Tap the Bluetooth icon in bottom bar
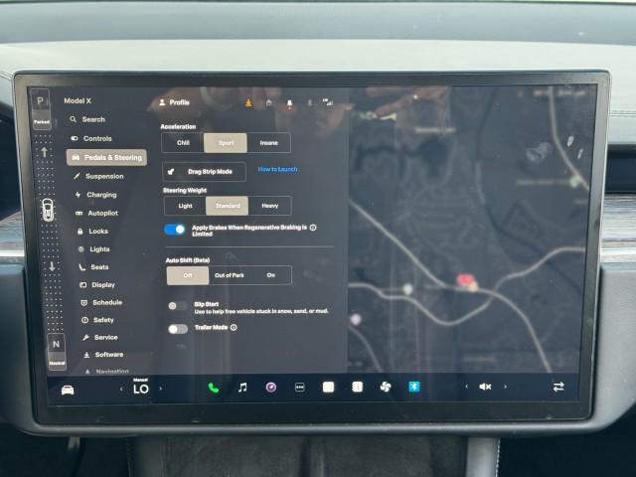Image resolution: width=636 pixels, height=477 pixels. [413, 387]
